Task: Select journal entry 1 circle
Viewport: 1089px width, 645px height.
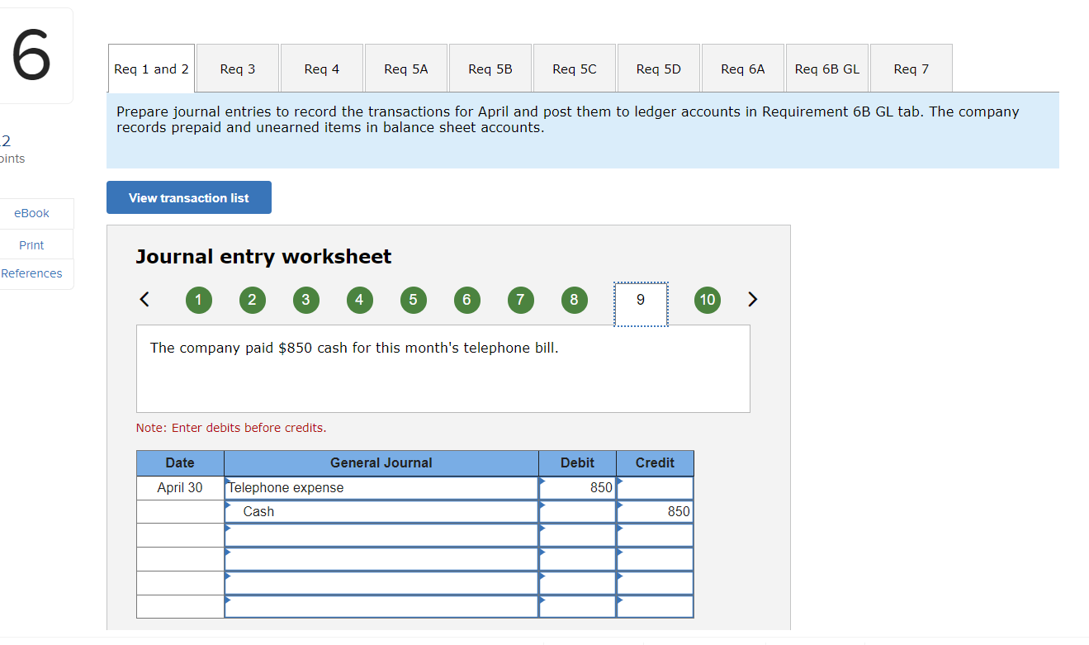Action: [198, 300]
